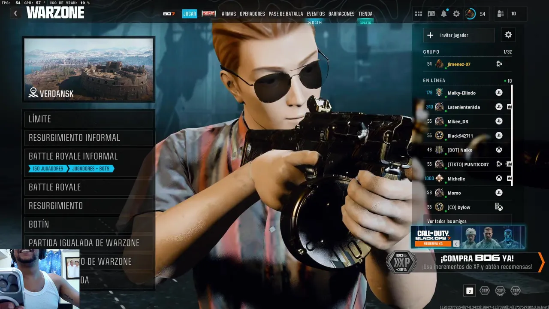The image size is (549, 309).
Task: Open the apps grid menu icon
Action: 419,14
